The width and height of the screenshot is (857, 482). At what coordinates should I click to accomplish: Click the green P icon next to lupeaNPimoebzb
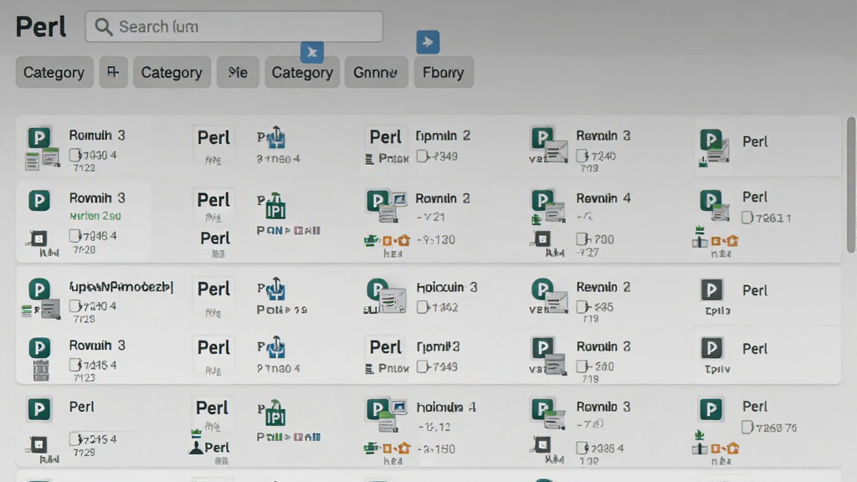39,289
